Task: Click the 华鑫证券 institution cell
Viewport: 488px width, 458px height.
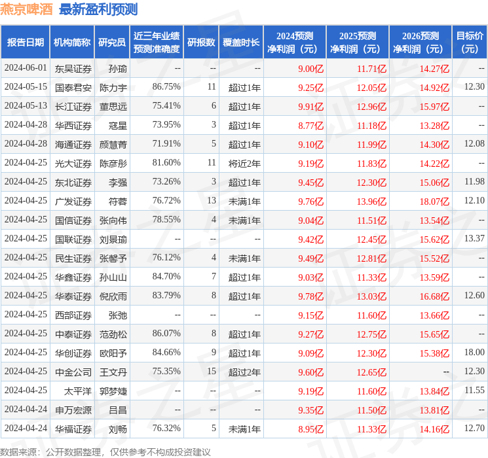Action: click(x=73, y=277)
